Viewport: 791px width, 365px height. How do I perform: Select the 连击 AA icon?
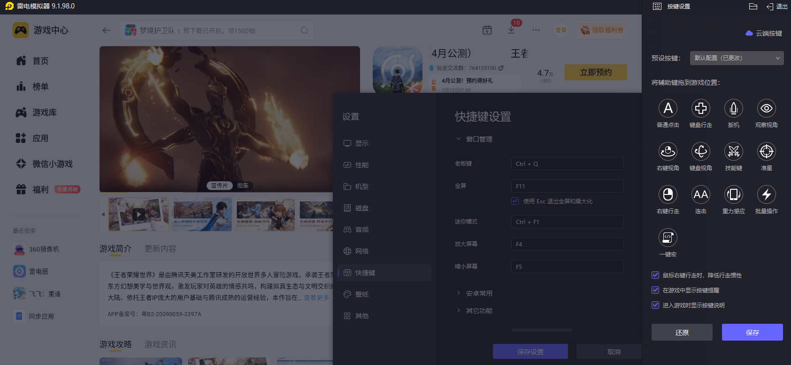701,194
